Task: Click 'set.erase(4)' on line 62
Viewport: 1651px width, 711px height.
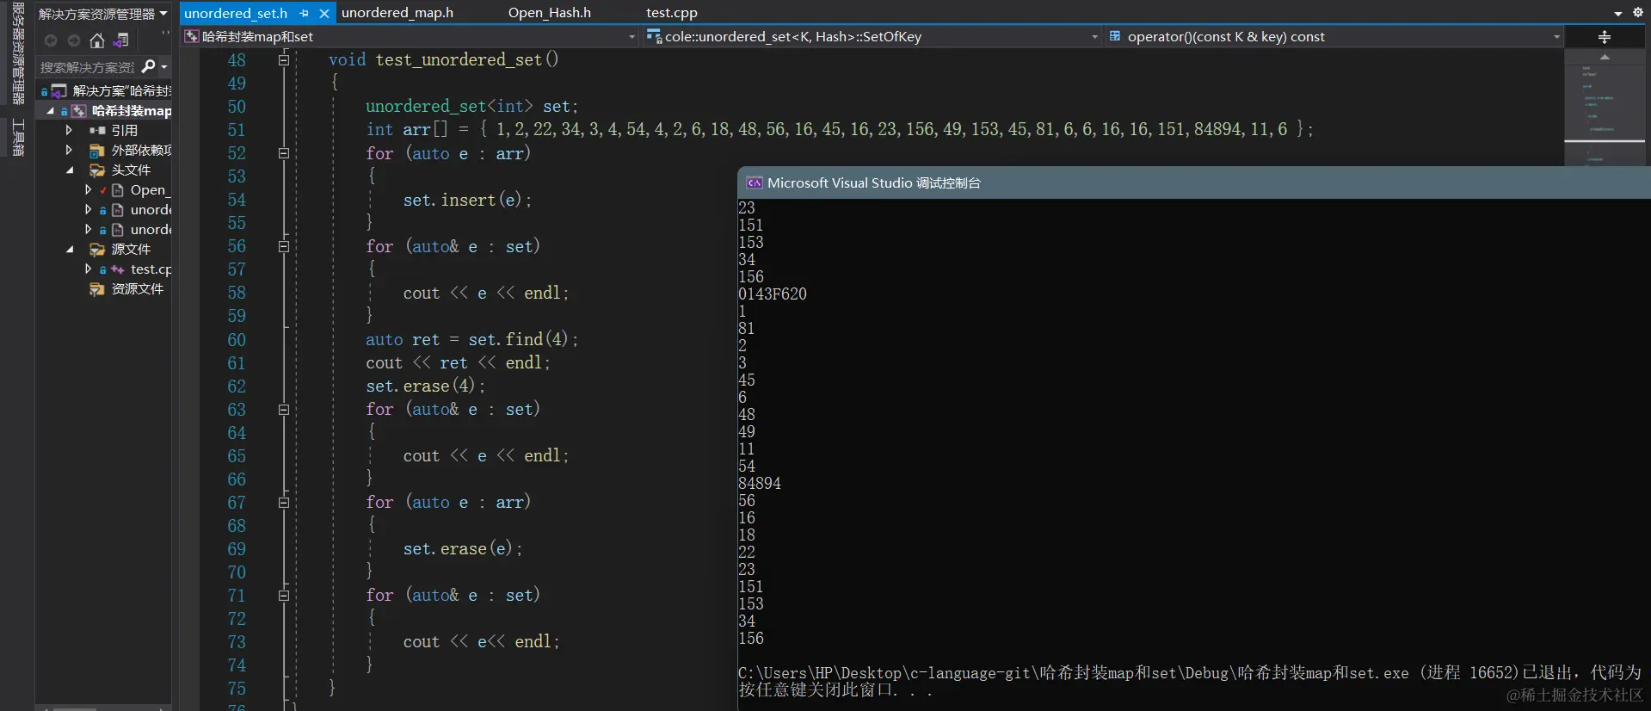Action: [x=422, y=386]
